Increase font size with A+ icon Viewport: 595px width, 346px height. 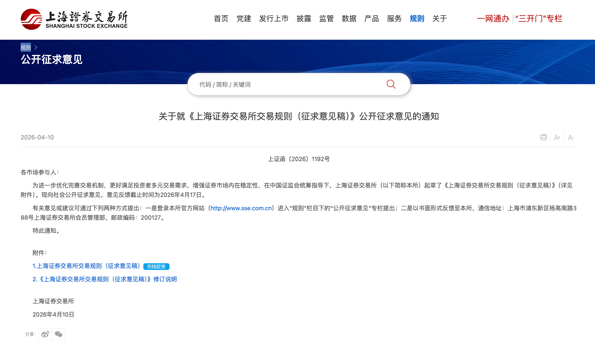point(557,137)
